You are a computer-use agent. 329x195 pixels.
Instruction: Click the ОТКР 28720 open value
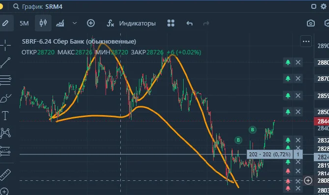pos(38,52)
